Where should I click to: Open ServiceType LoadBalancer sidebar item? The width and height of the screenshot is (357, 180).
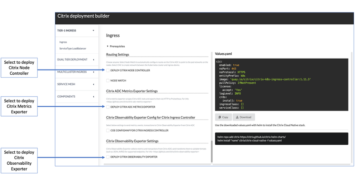pyautogui.click(x=73, y=49)
